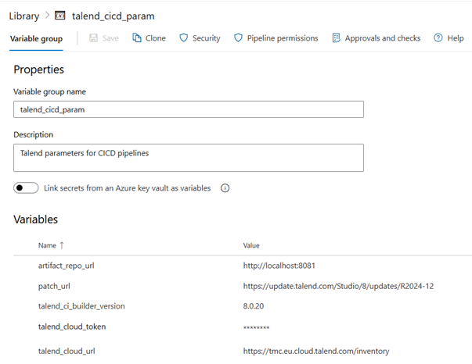Click the Pipeline permissions shield icon
Viewport: 472px width, 364px height.
238,37
